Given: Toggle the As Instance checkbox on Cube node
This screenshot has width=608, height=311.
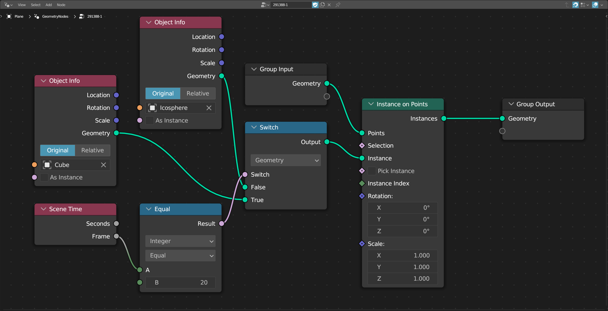Looking at the screenshot, I should click(44, 177).
